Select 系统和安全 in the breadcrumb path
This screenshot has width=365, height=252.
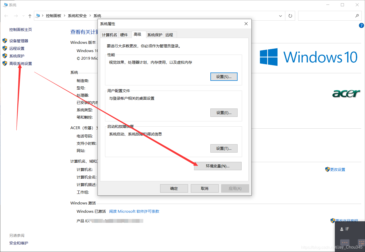(x=77, y=16)
